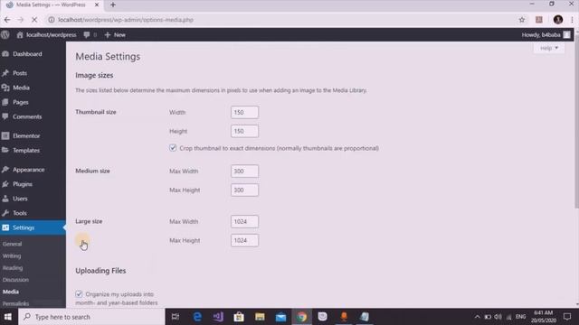Click the Appearance brush icon
Viewport: 579px width, 325px height.
[5, 170]
